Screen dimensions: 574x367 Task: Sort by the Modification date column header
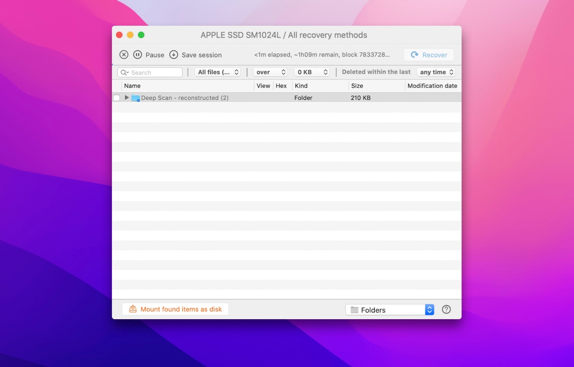pyautogui.click(x=433, y=86)
